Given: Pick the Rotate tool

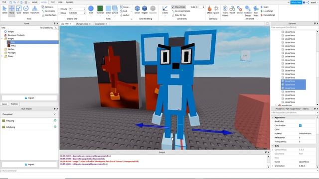Looking at the screenshot, I should (26, 10).
